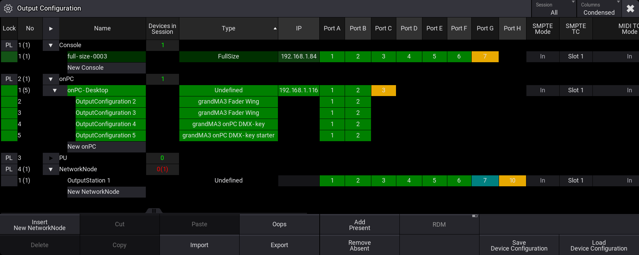Image resolution: width=639 pixels, height=255 pixels.
Task: Open the Columns Condensed dropdown
Action: (x=599, y=9)
